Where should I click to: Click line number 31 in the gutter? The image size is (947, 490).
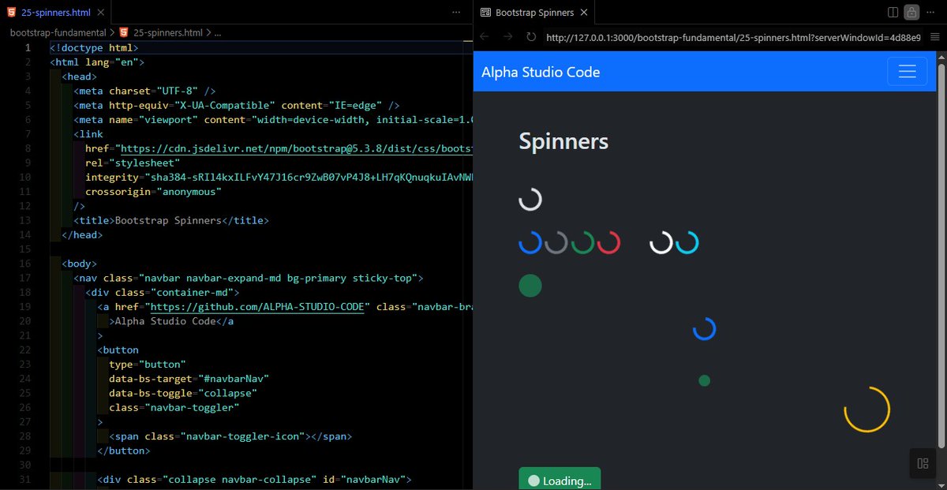[26, 479]
